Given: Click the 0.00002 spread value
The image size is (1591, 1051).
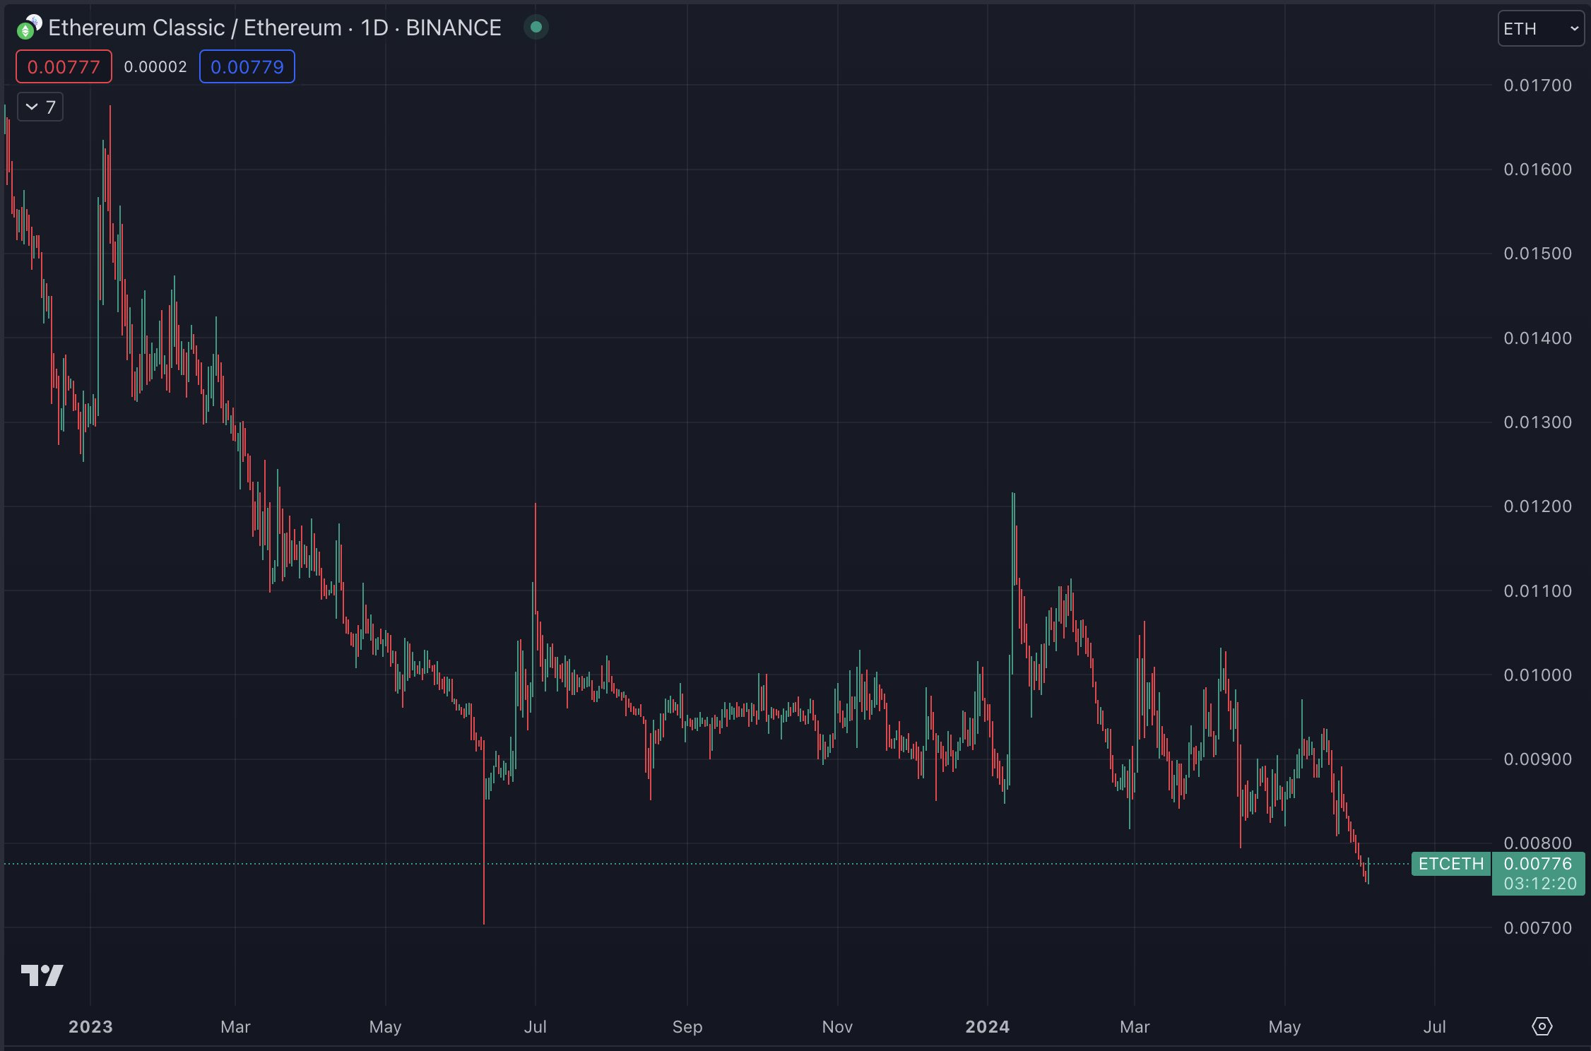Looking at the screenshot, I should 155,67.
